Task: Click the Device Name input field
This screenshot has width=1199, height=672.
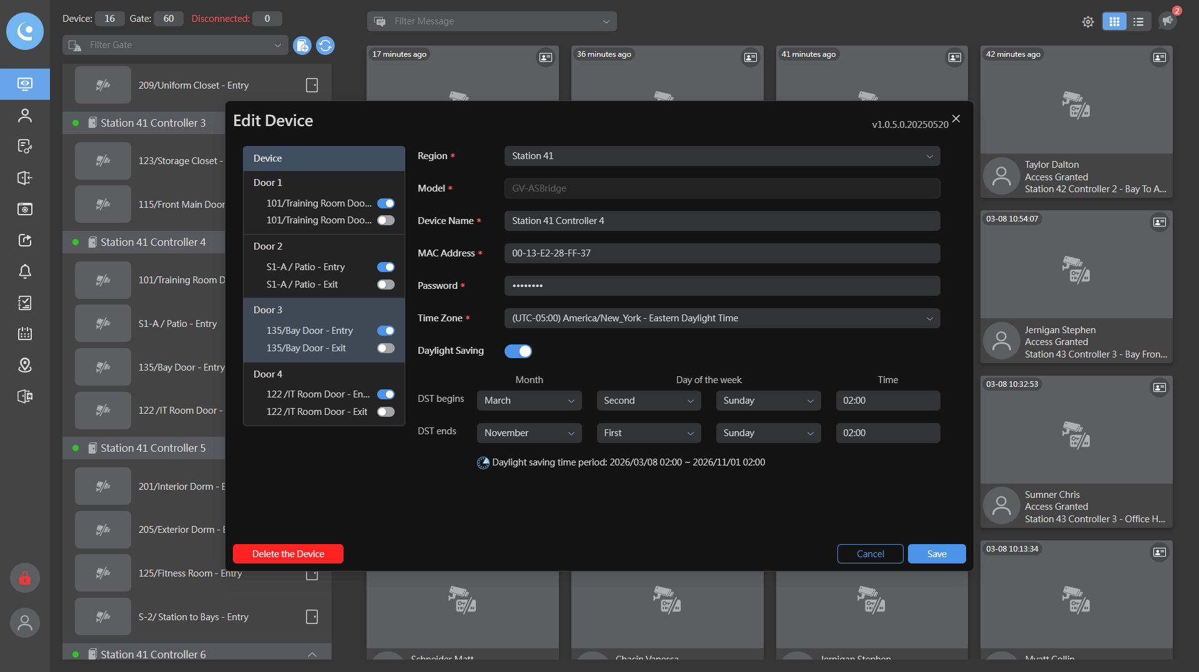Action: (722, 221)
